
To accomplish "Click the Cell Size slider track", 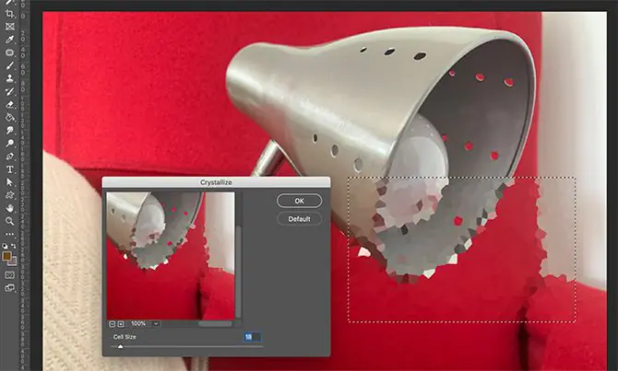I will [184, 346].
